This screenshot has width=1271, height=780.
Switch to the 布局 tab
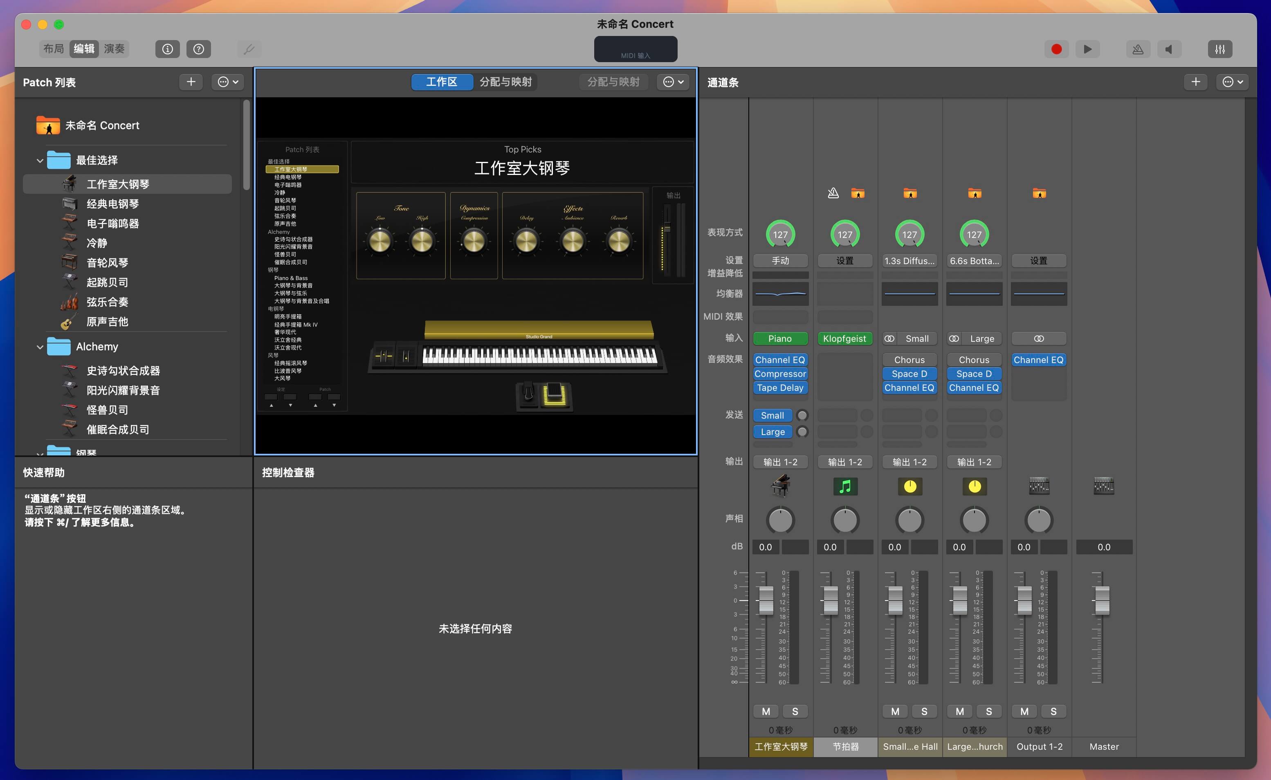(54, 49)
